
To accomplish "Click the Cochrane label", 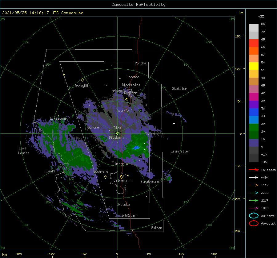I will coord(101,171).
